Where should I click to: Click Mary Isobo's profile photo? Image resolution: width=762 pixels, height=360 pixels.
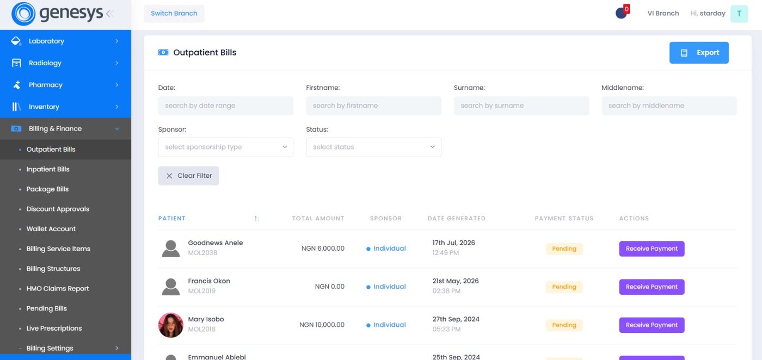pyautogui.click(x=171, y=325)
